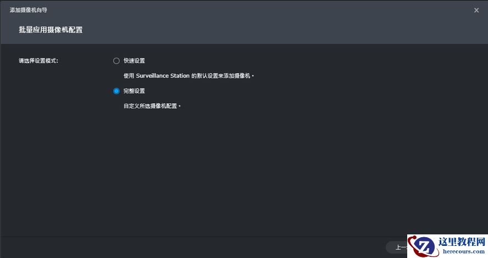Click the 完整设置 option label

click(134, 91)
